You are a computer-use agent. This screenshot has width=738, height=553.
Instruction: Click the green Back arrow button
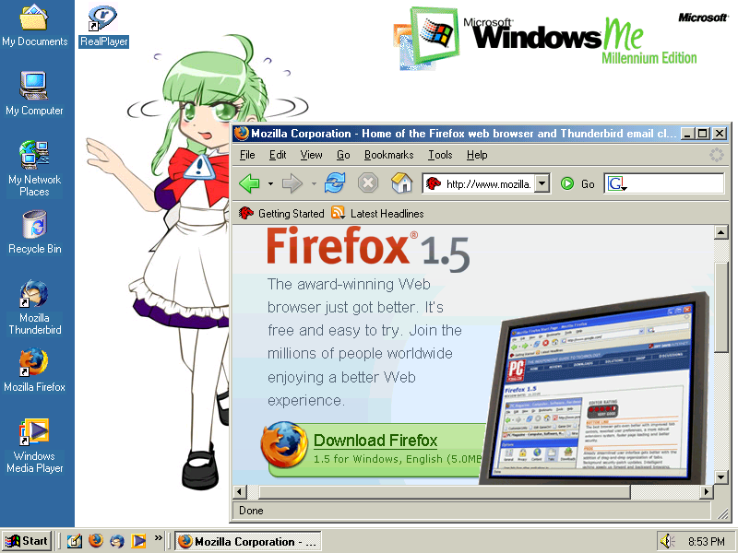point(249,183)
